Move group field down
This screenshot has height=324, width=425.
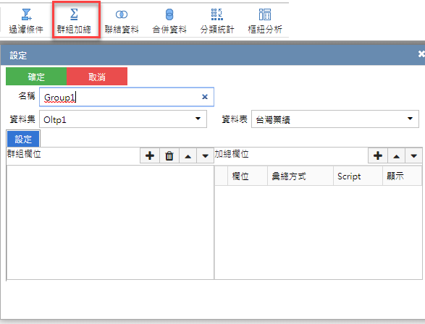[x=205, y=155]
